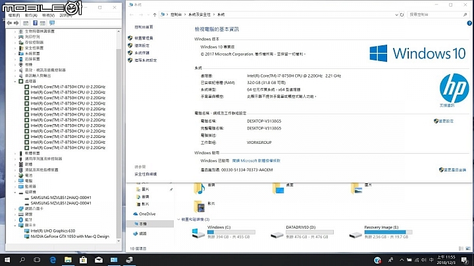Switch Explorer to large icons view
474x266 pixels.
(468, 248)
